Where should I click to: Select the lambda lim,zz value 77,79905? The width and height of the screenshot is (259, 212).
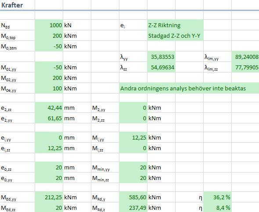tap(245, 67)
